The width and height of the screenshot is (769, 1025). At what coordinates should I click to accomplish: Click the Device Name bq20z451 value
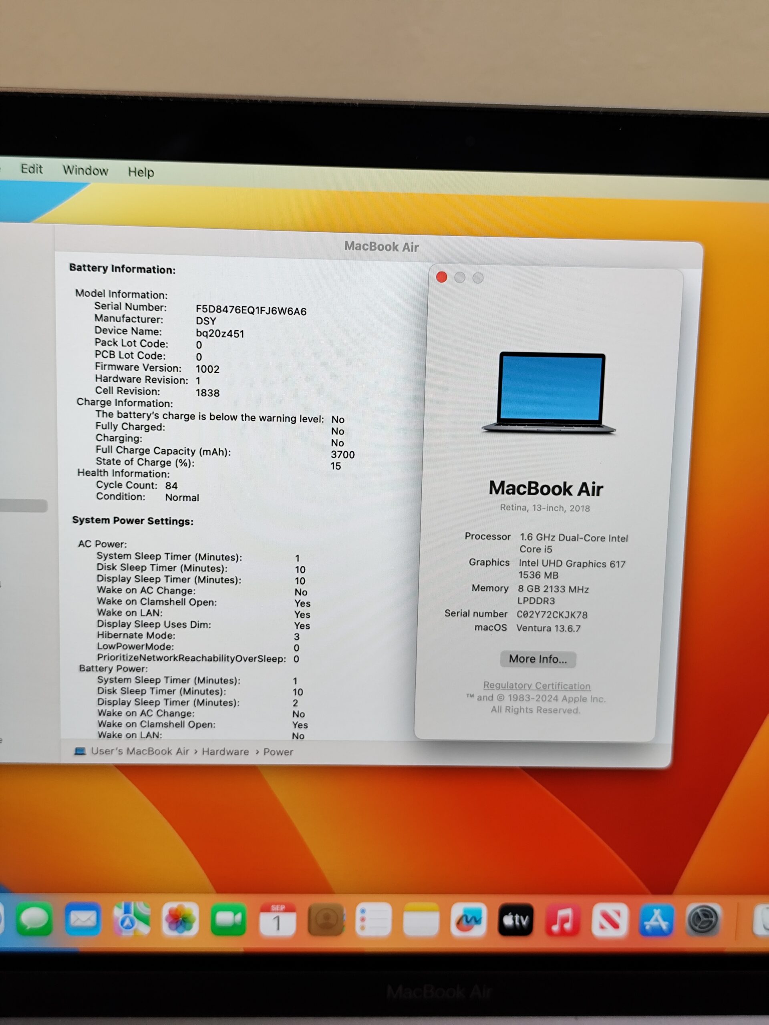[220, 334]
